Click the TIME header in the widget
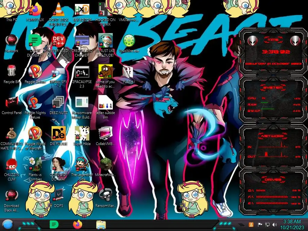This screenshot has width=308, height=231. tap(273, 40)
